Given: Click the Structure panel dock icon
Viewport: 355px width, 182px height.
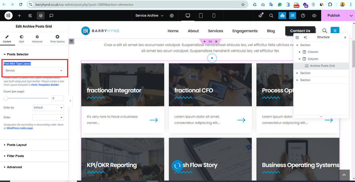Looking at the screenshot, I should (297, 37).
